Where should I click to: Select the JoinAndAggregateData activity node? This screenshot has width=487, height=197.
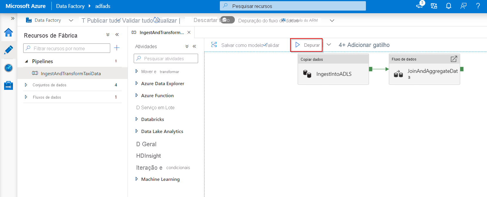click(x=424, y=69)
